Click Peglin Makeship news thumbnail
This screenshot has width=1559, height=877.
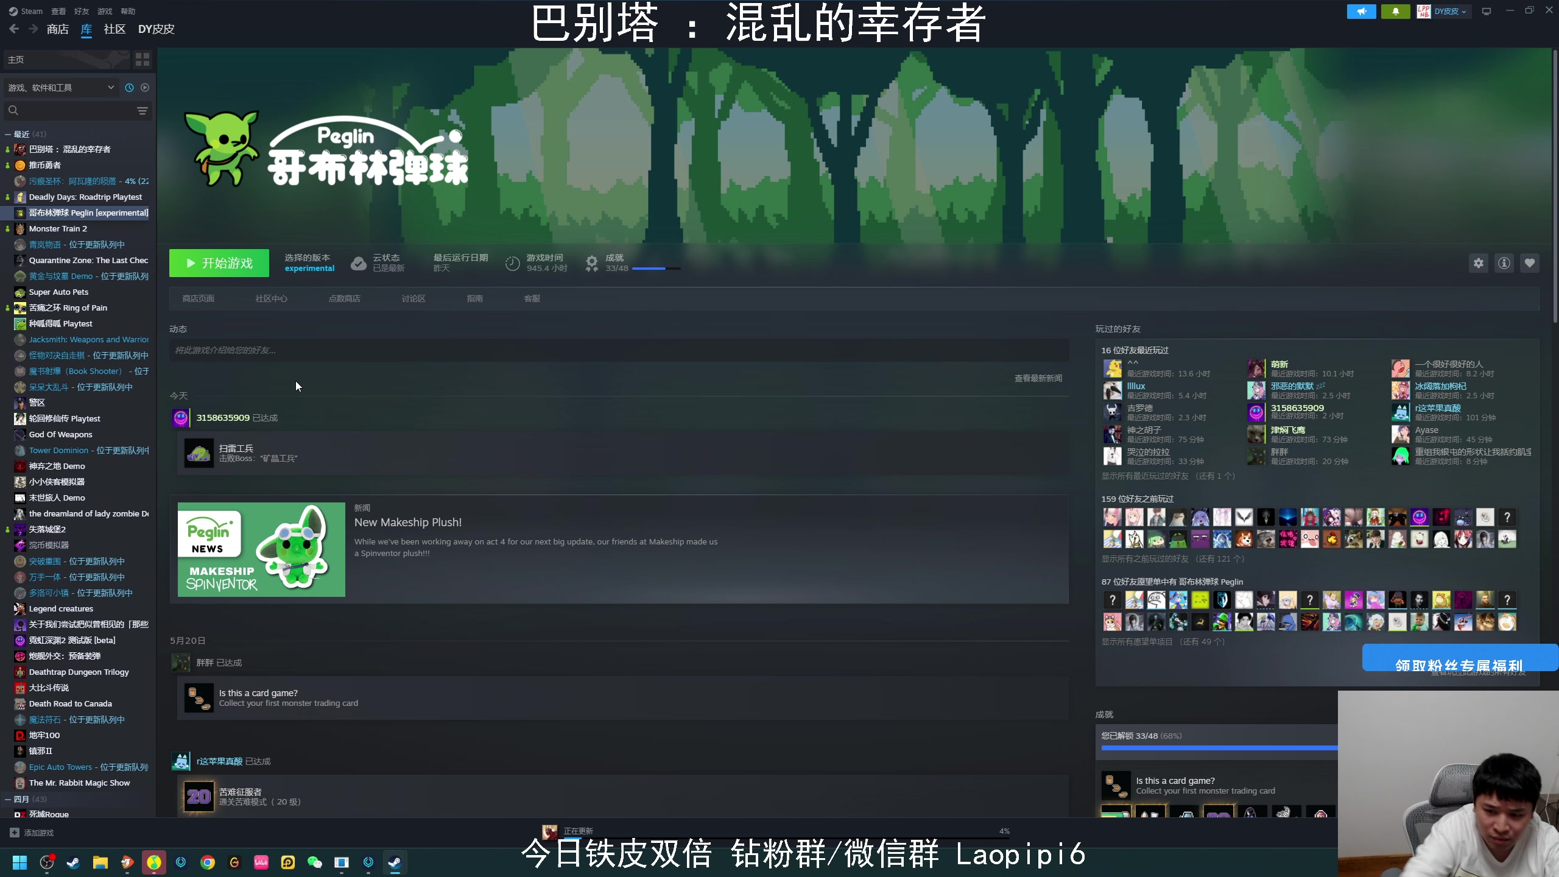[x=261, y=549]
